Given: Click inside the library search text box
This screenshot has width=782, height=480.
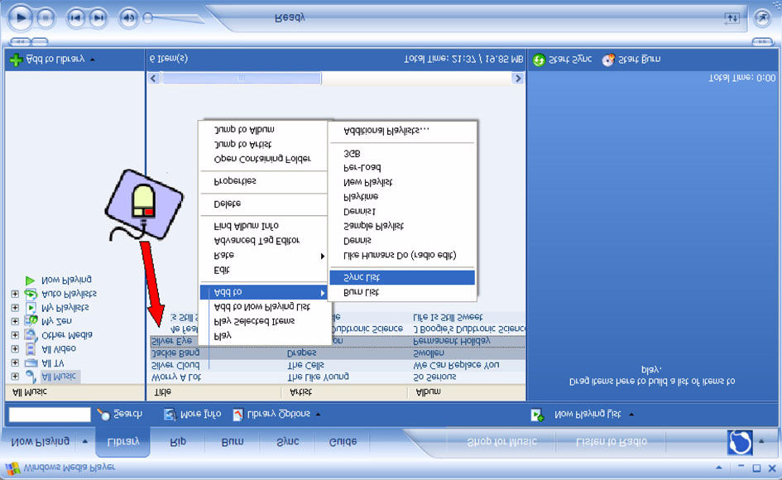Looking at the screenshot, I should (x=50, y=414).
